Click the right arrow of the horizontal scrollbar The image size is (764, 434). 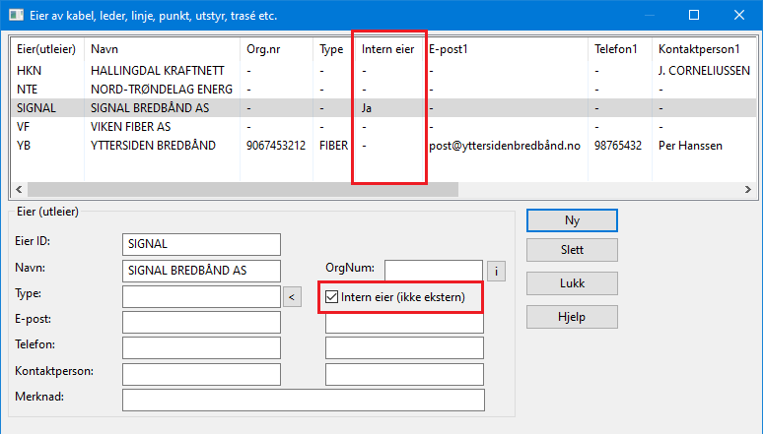(748, 189)
